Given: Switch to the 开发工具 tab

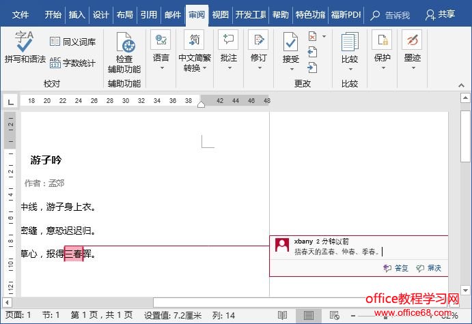Looking at the screenshot, I should click(251, 15).
